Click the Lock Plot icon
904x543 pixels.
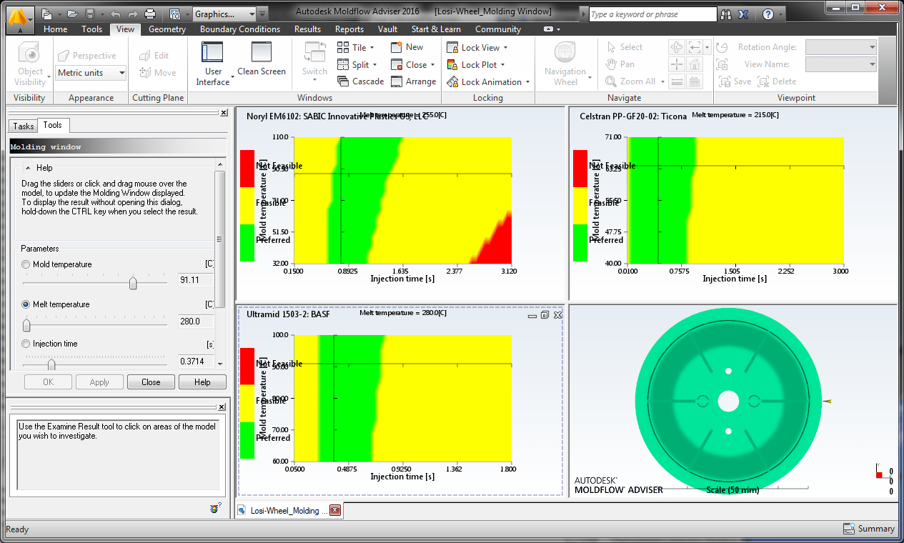pos(452,64)
